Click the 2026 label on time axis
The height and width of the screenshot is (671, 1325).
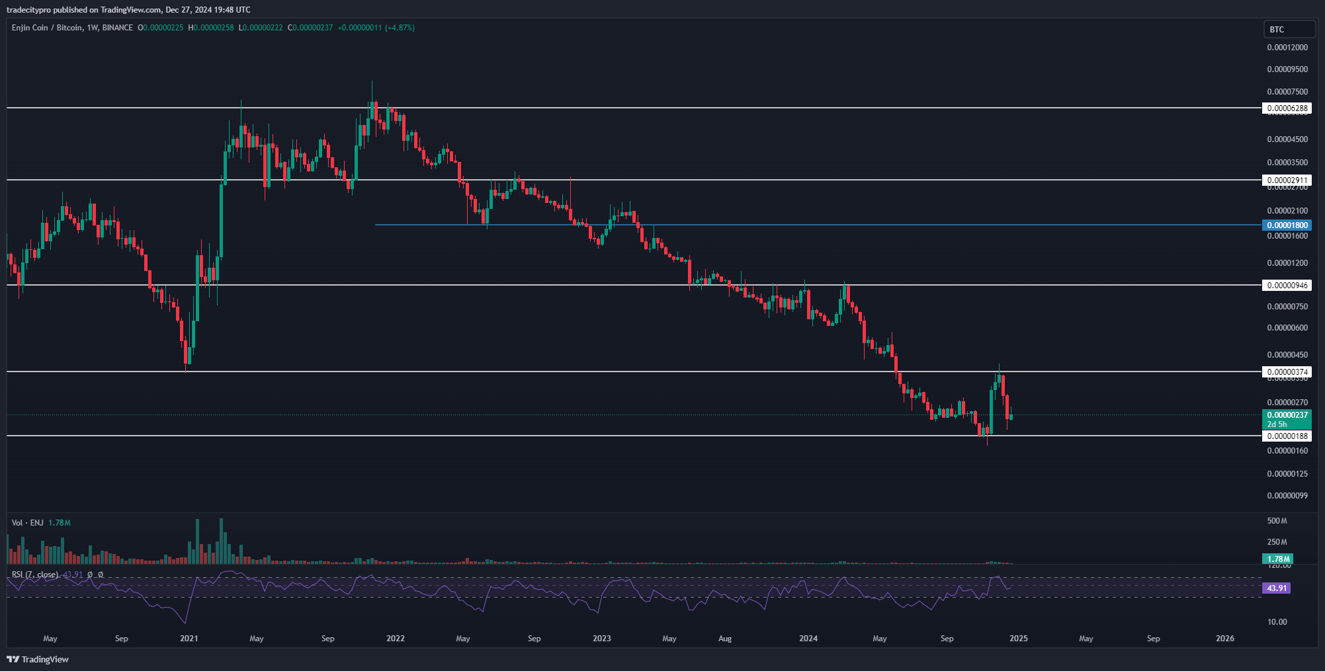(x=1225, y=639)
